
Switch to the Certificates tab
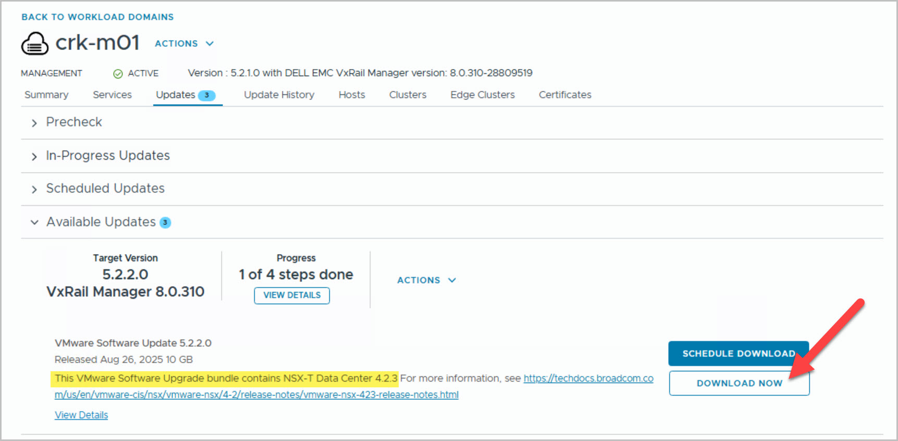(x=565, y=95)
